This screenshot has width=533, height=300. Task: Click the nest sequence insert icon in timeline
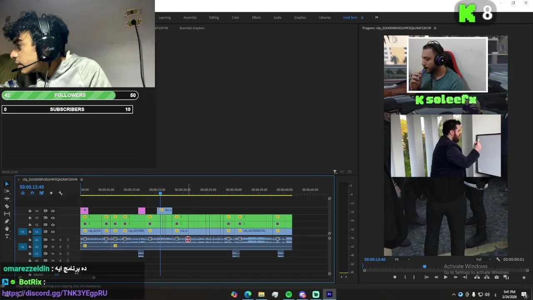(x=23, y=193)
